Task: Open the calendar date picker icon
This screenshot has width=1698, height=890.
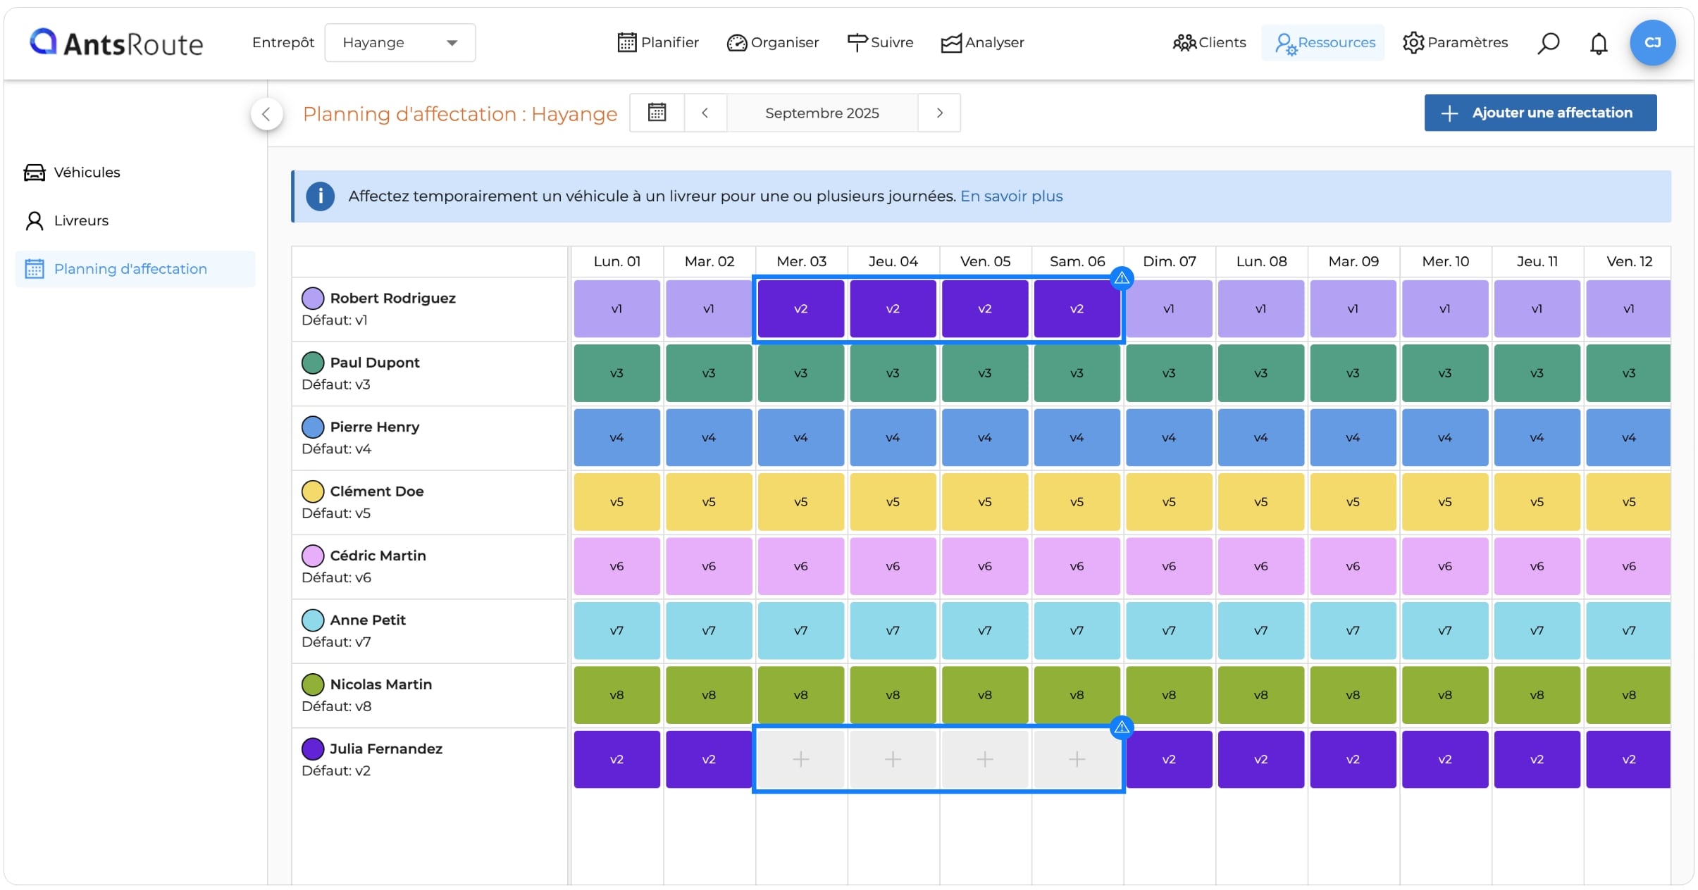Action: click(657, 113)
